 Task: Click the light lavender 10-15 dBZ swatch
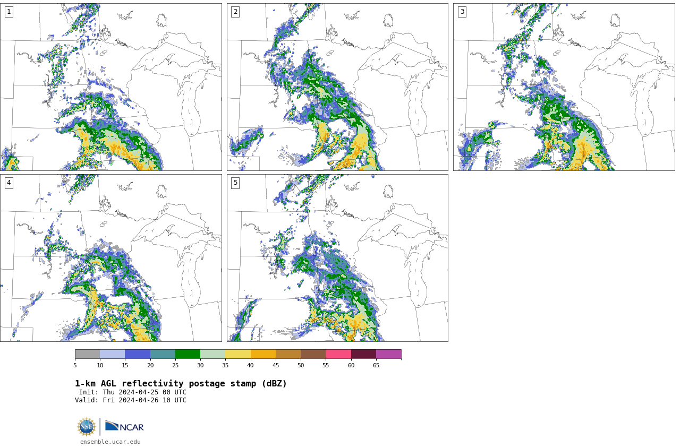coord(113,354)
